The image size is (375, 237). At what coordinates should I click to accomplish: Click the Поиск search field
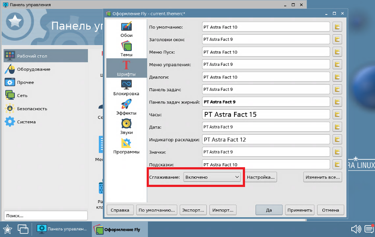pos(46,215)
